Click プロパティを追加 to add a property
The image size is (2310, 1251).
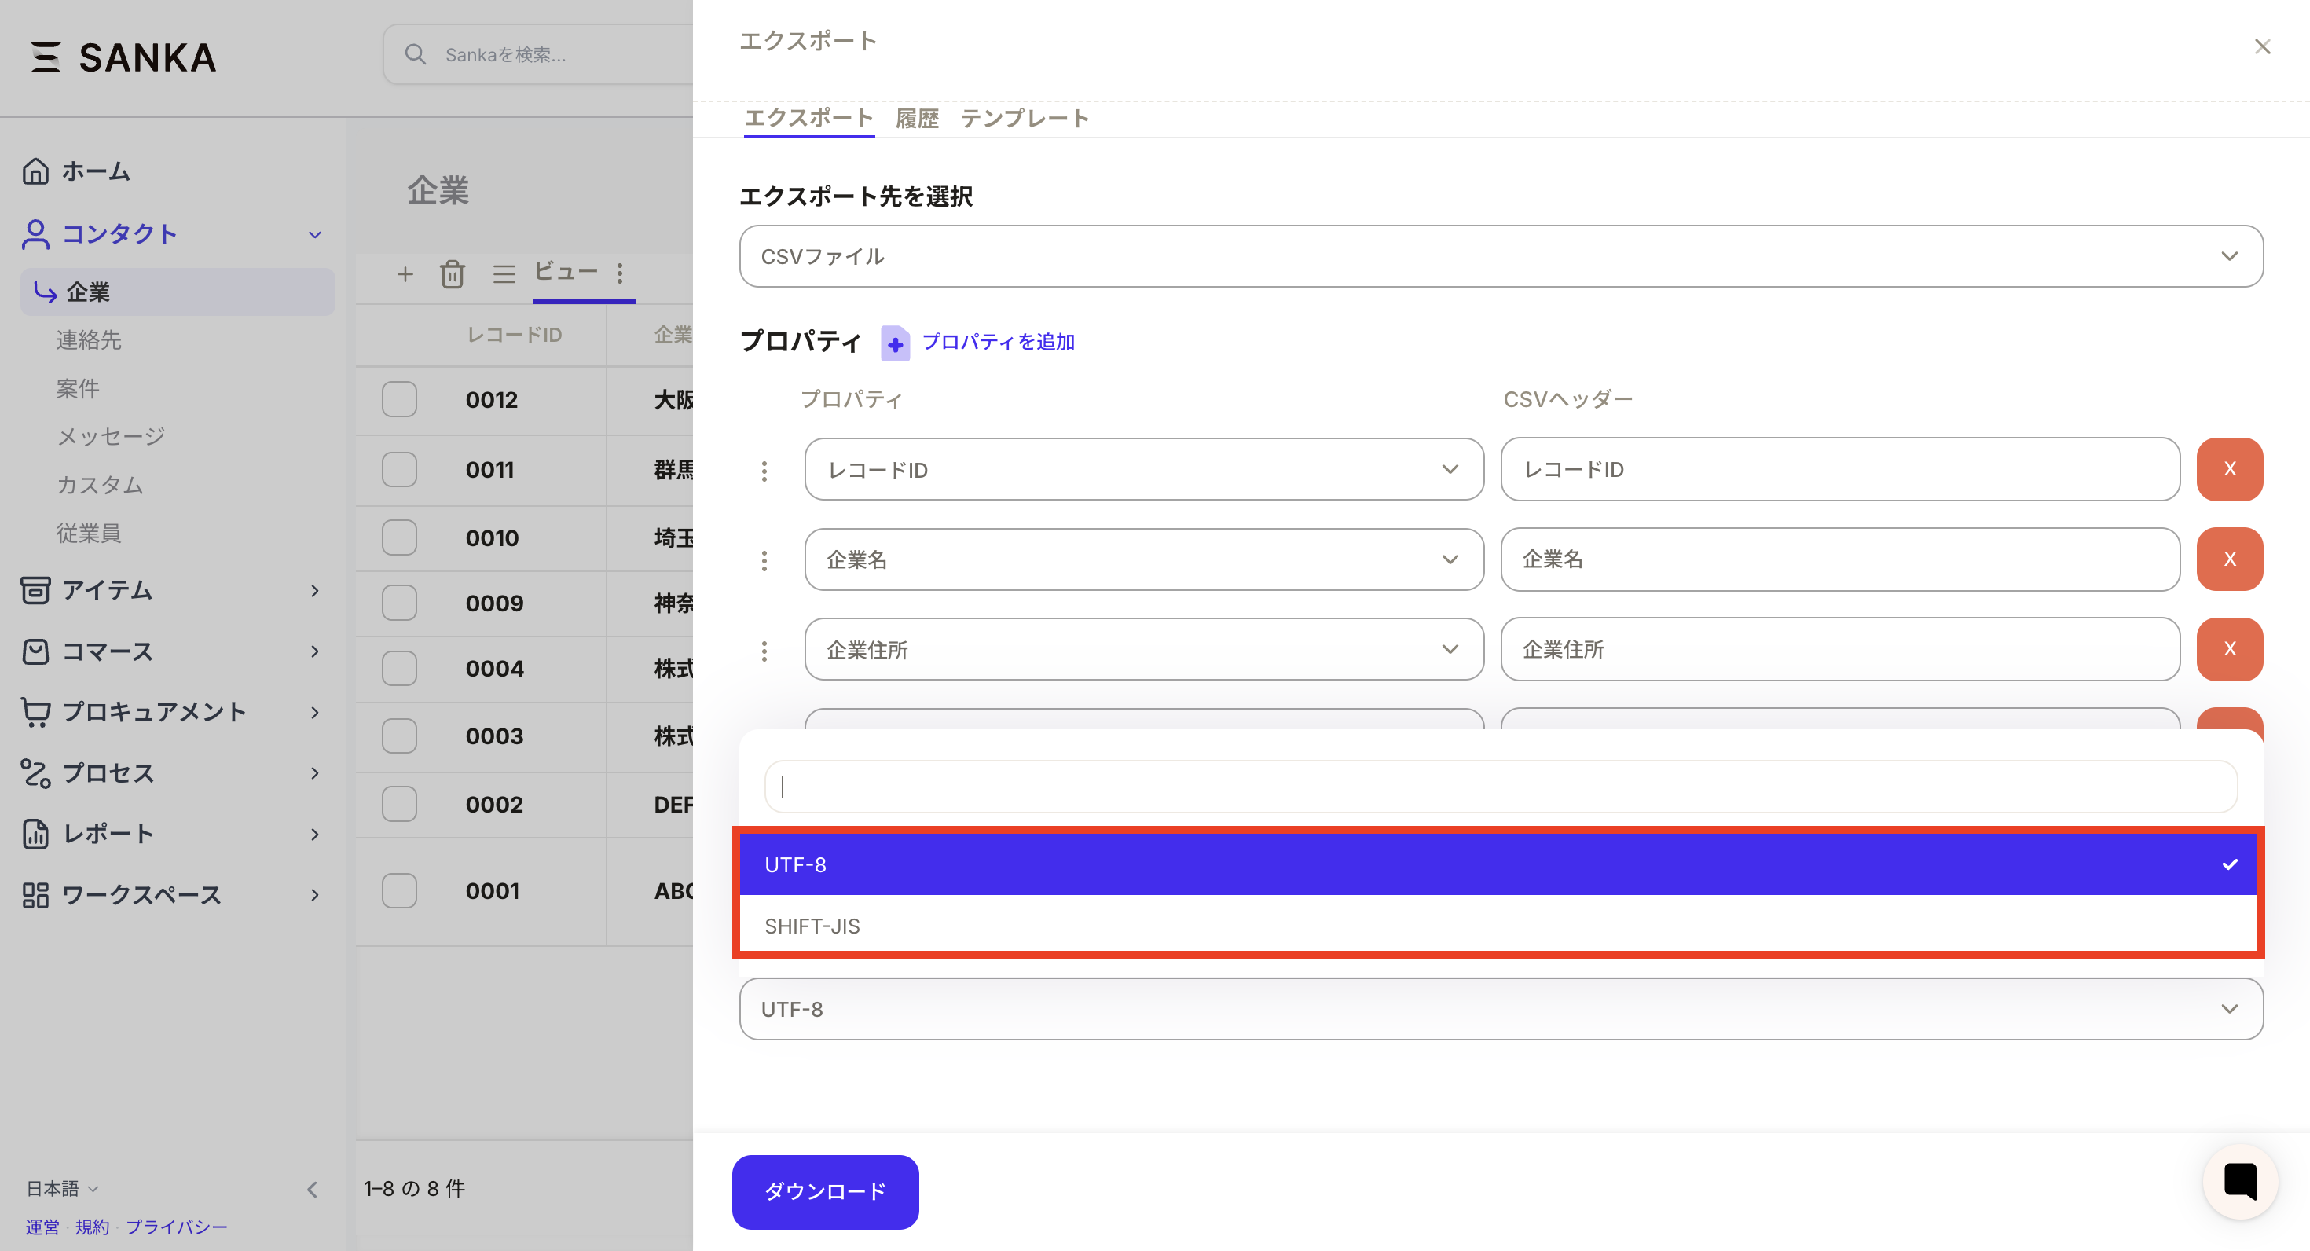pos(998,342)
